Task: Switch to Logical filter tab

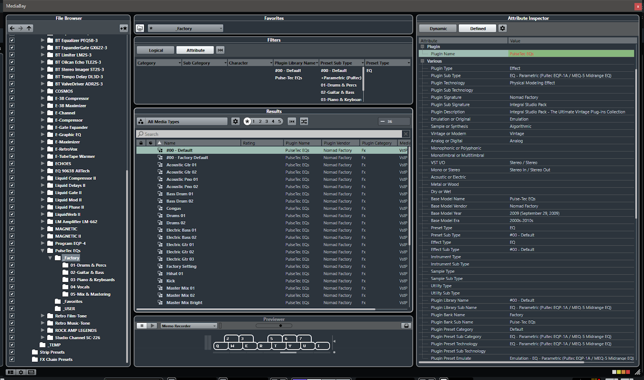Action: point(156,50)
